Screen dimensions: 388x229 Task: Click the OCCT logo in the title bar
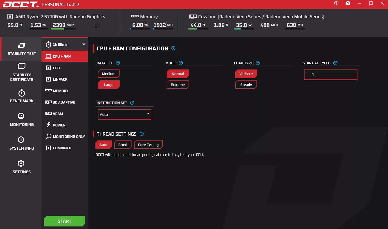click(21, 4)
